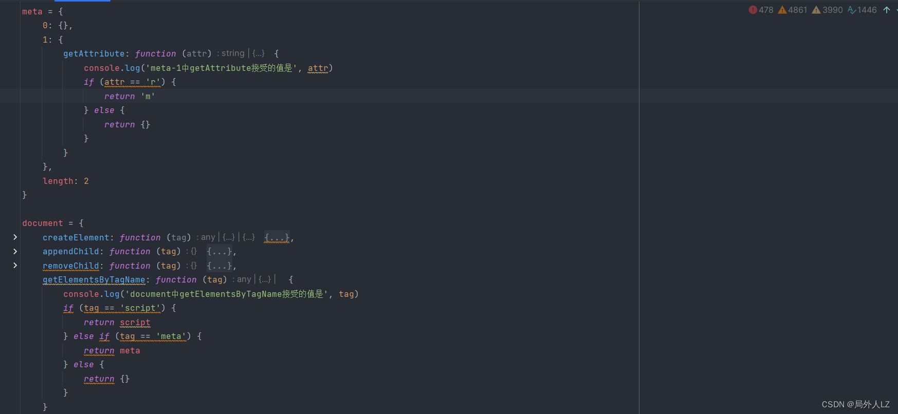This screenshot has height=414, width=898.
Task: Go to previous highlighted error with up arrow
Action: click(887, 10)
